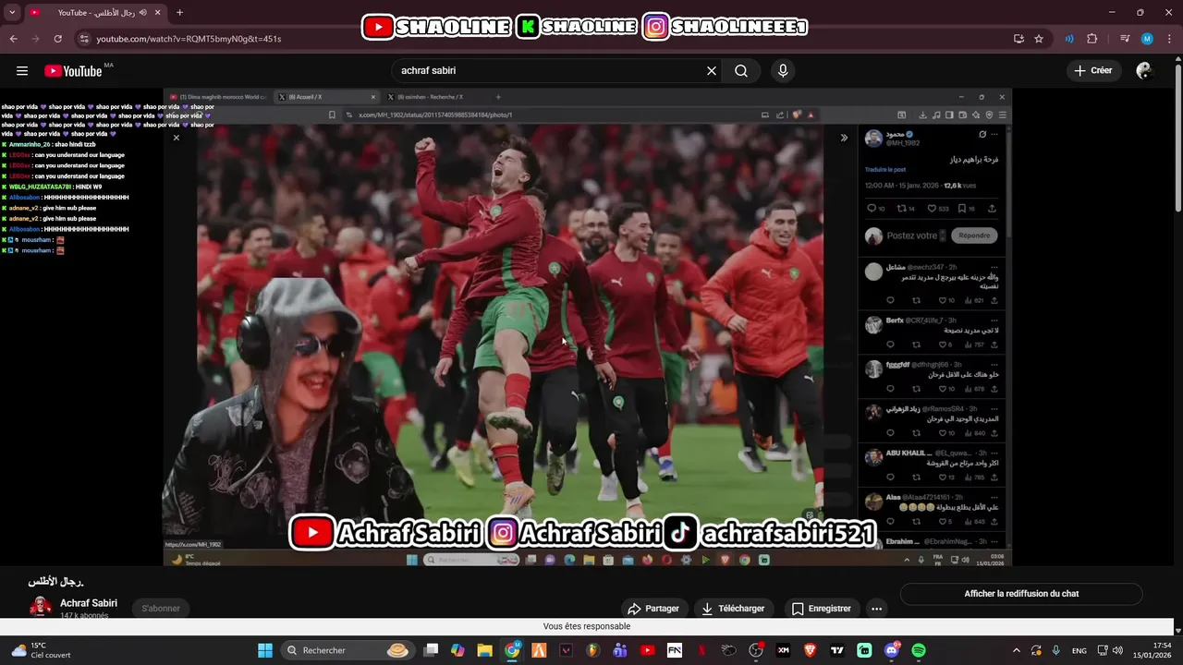
Task: Reload the current browser page
Action: 57,39
